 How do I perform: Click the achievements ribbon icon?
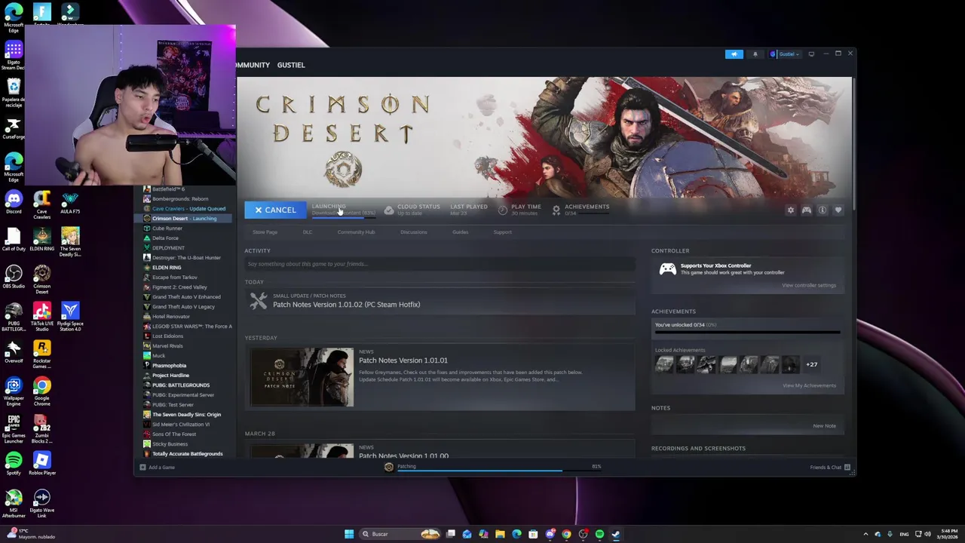coord(556,210)
